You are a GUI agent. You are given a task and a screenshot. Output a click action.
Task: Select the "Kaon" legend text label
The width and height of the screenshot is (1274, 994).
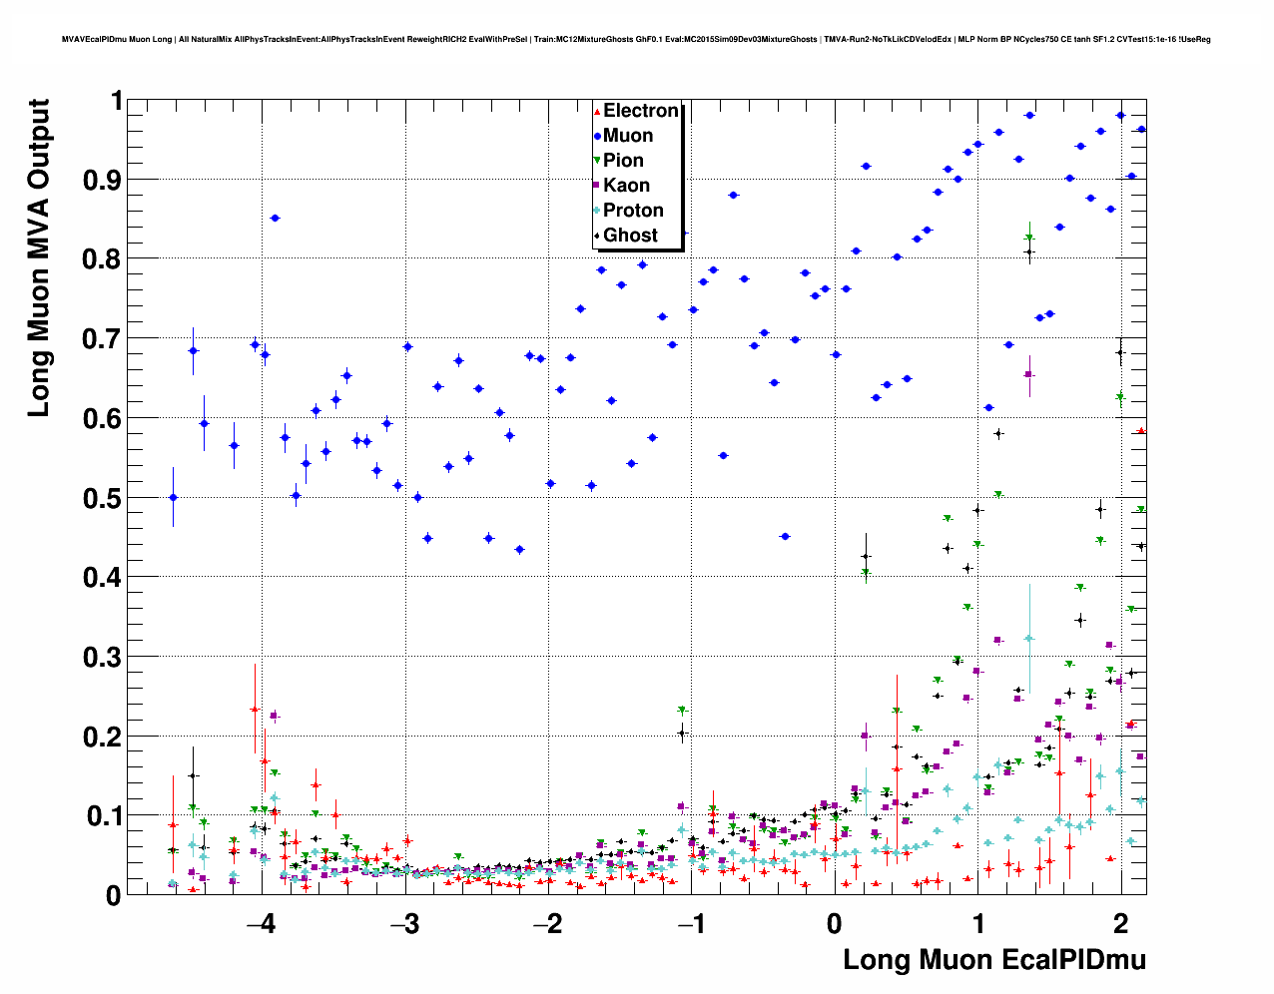[x=626, y=186]
